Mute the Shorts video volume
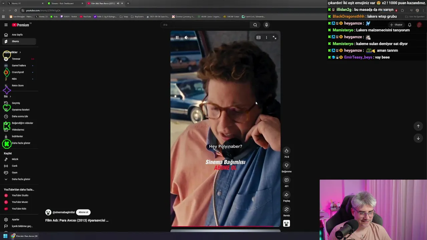Image resolution: width=427 pixels, height=240 pixels. 186,38
